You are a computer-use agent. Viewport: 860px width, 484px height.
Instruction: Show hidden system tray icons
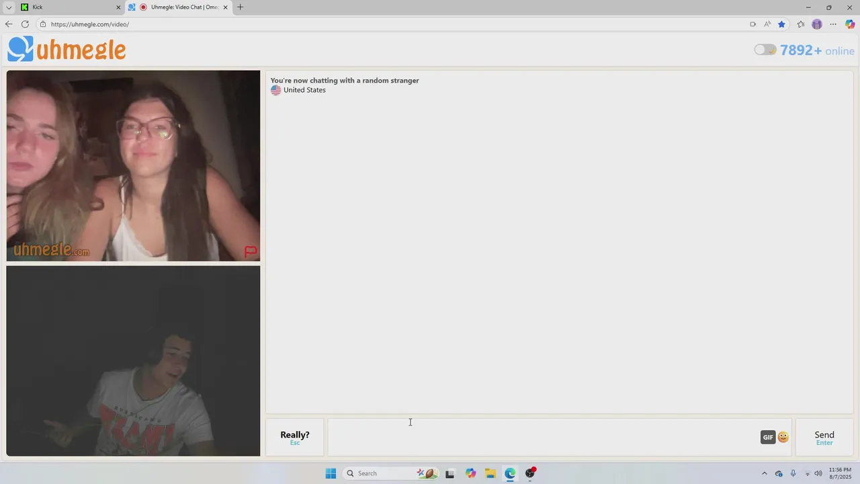764,473
